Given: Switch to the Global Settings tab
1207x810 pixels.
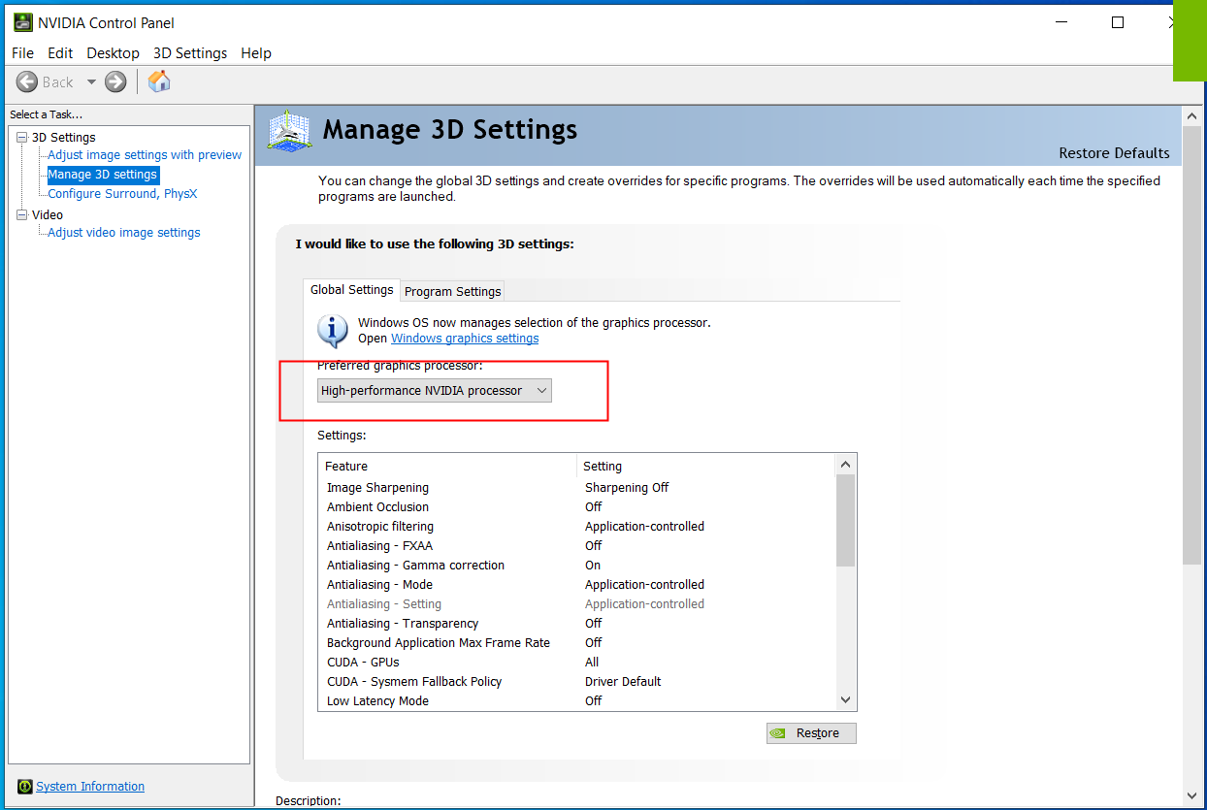Looking at the screenshot, I should pos(351,289).
